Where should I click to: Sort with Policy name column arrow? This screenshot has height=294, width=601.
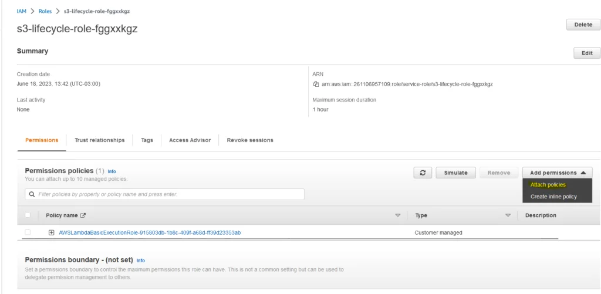(x=397, y=215)
